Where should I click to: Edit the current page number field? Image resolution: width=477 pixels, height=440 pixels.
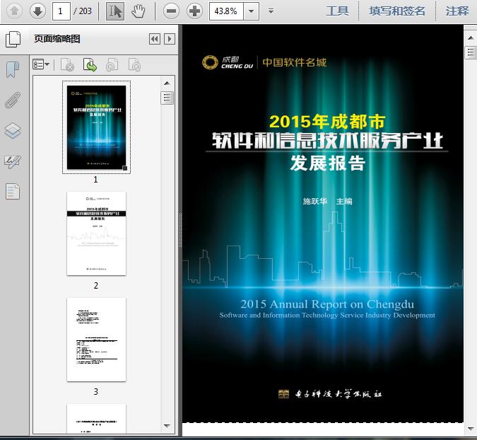tap(61, 11)
